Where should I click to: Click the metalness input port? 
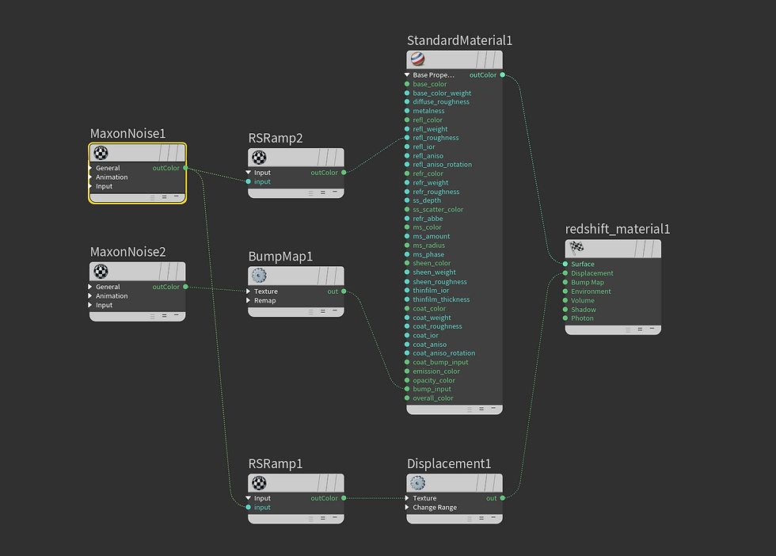click(x=407, y=111)
